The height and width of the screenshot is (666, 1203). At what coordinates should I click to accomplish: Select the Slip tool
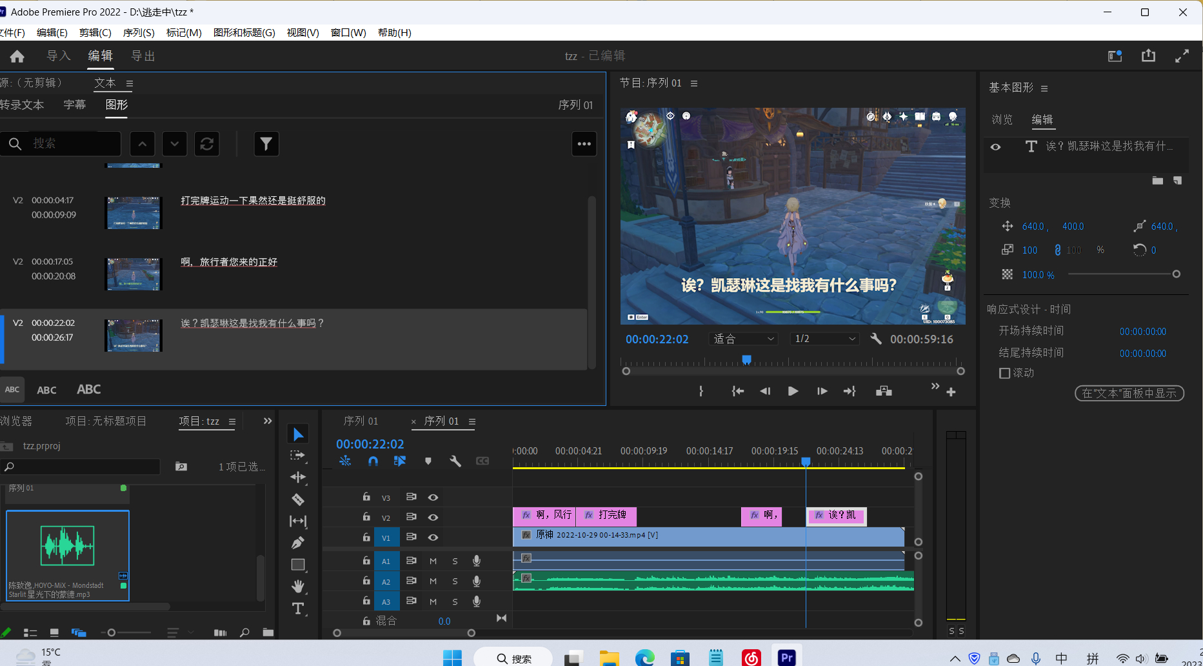click(298, 521)
